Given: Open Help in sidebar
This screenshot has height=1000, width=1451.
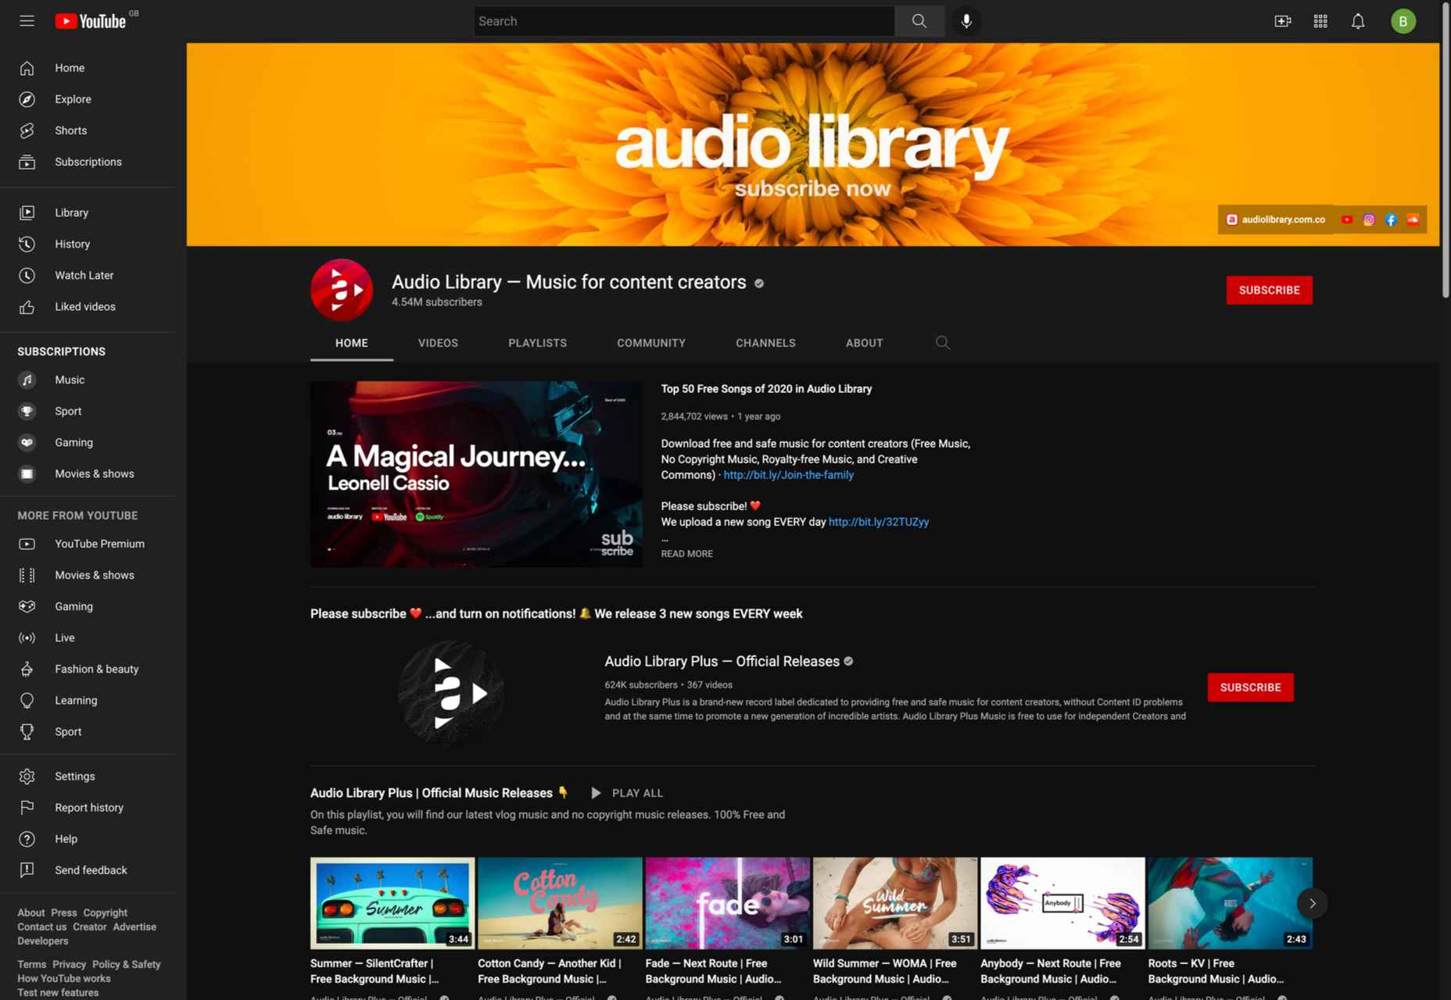Looking at the screenshot, I should coord(88,838).
